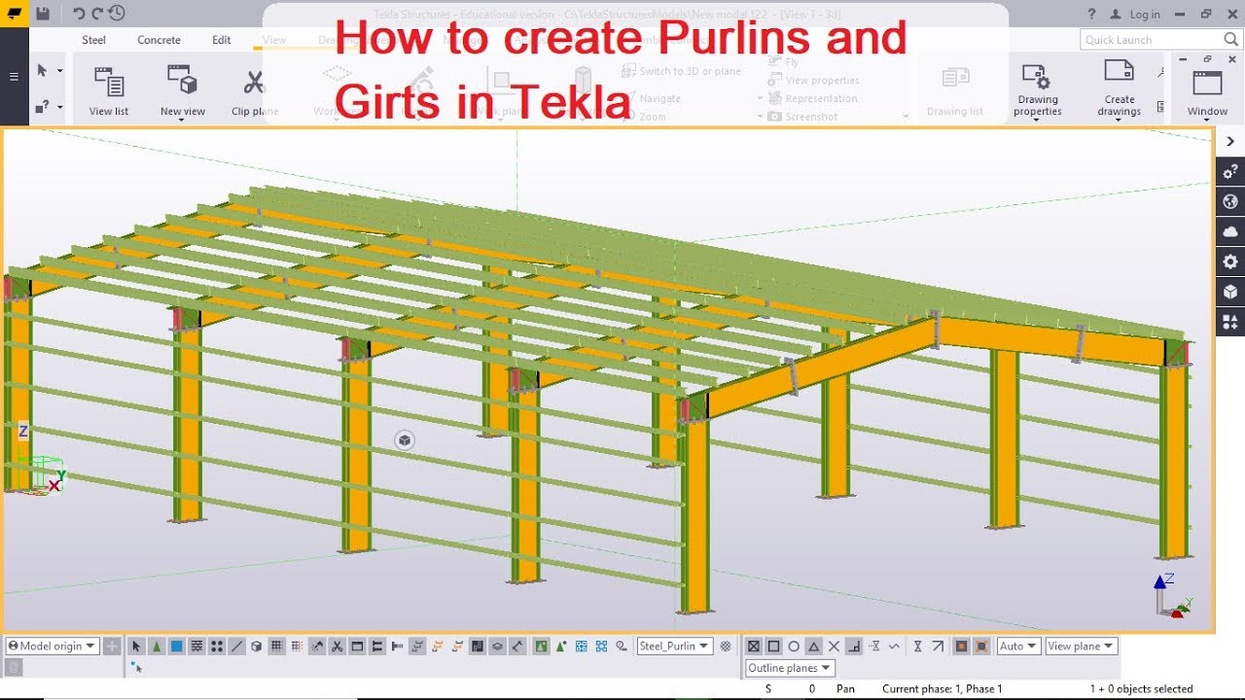Expand the Create drawings dropdown arrow
1245x700 pixels.
pos(1120,120)
